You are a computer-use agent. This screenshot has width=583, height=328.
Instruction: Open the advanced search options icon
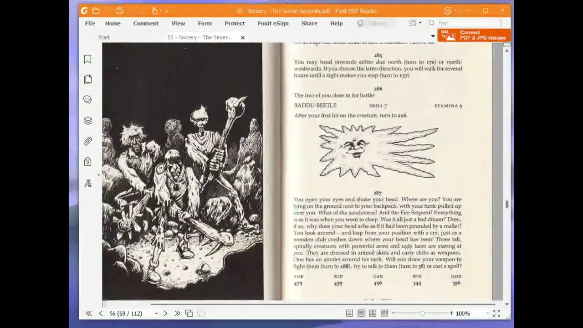point(414,23)
